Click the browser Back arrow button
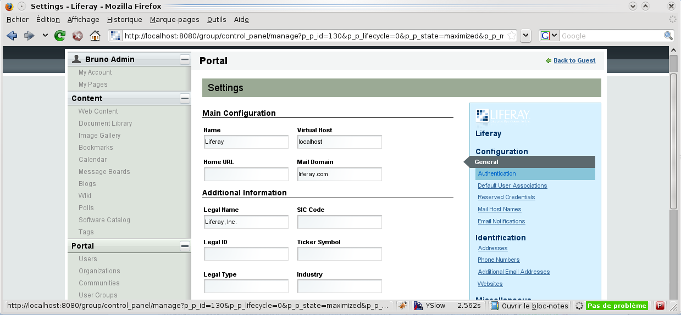Screen dimensions: 681x315 (x=12, y=36)
